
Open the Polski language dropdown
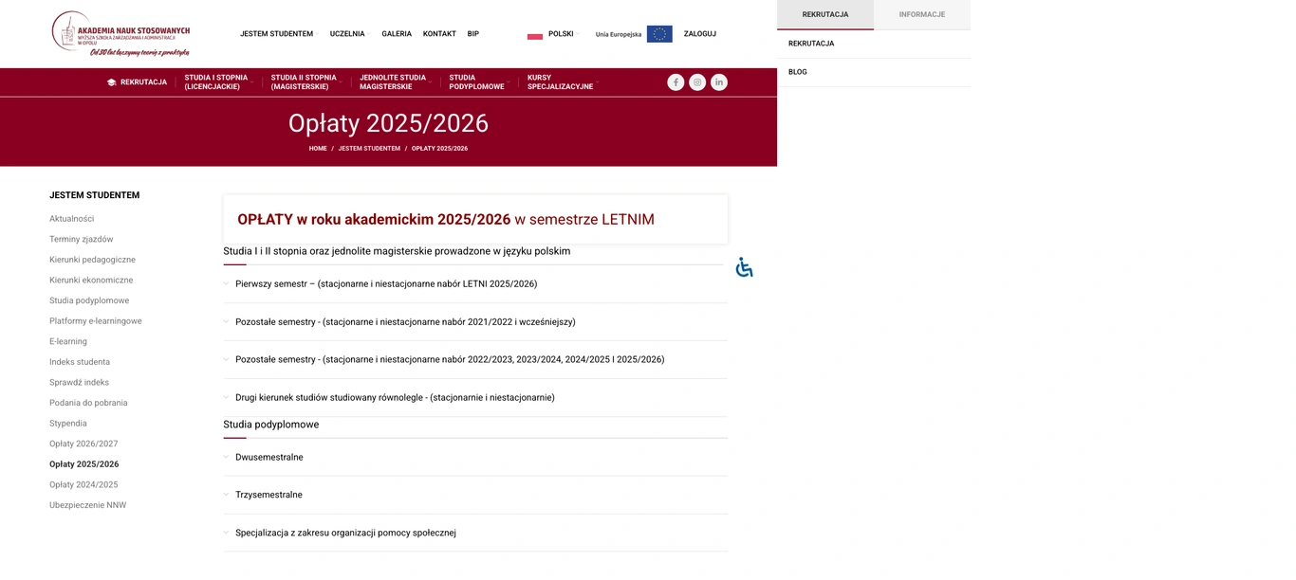(x=563, y=34)
